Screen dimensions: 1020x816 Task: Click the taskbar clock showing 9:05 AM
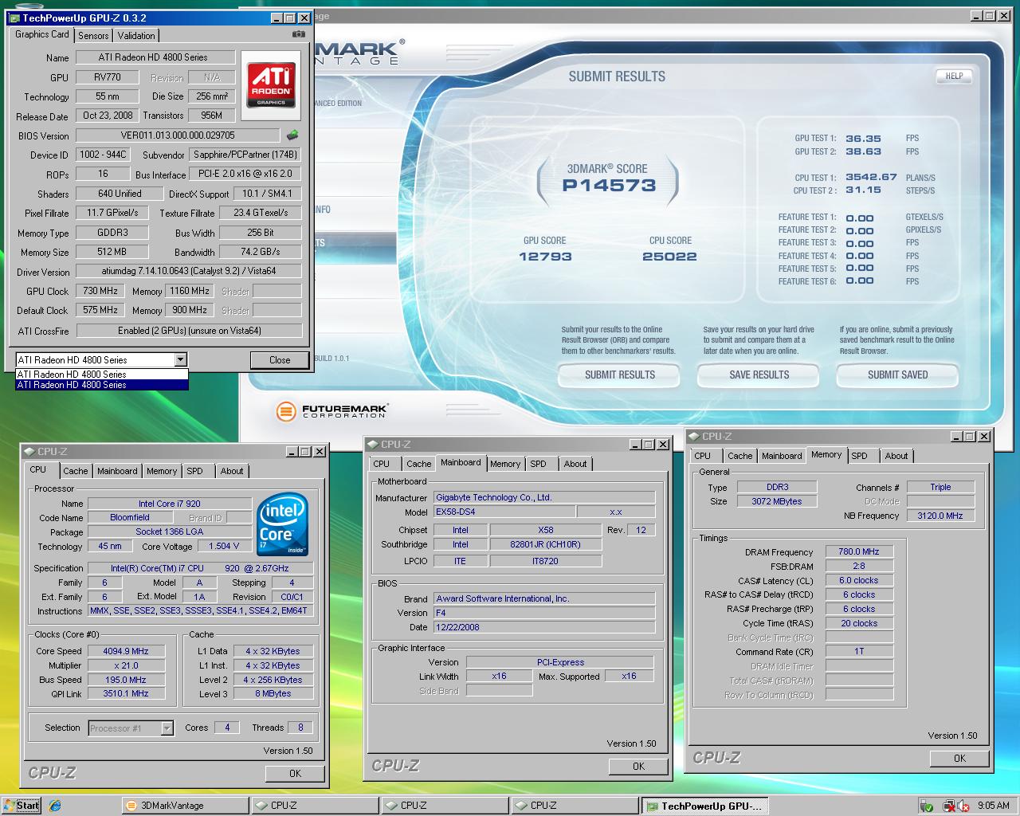(994, 806)
